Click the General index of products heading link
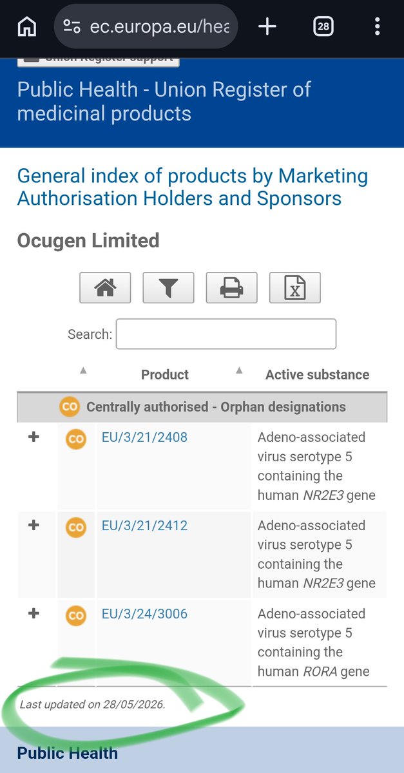 point(193,187)
